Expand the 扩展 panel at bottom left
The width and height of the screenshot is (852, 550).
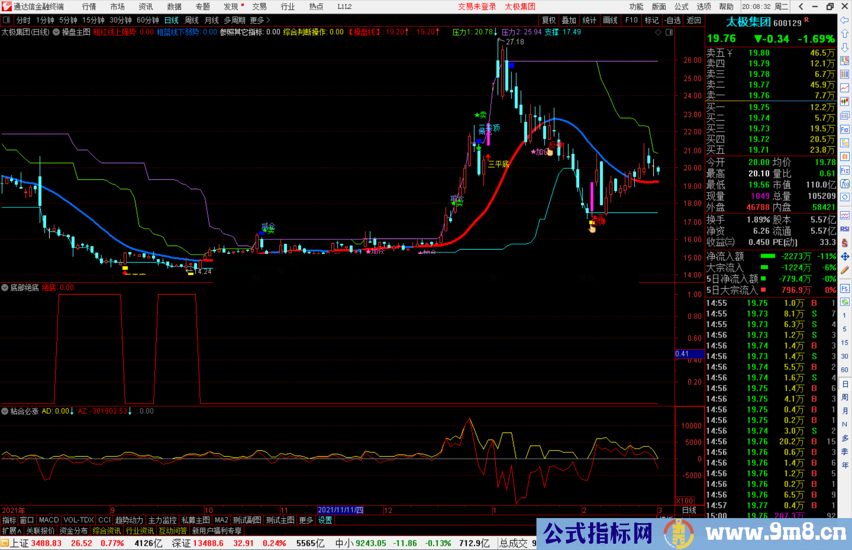(x=12, y=531)
